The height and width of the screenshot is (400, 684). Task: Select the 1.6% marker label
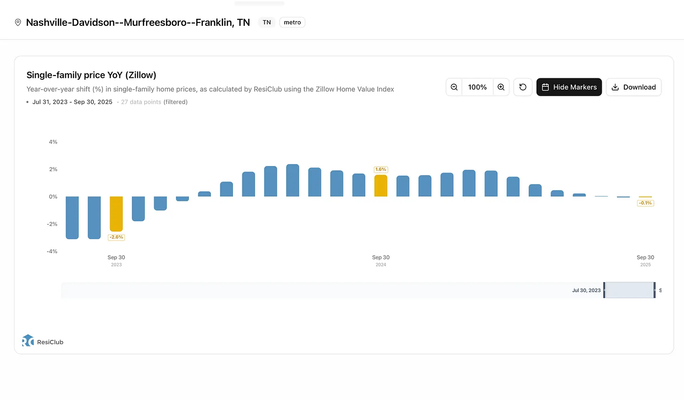pos(381,169)
